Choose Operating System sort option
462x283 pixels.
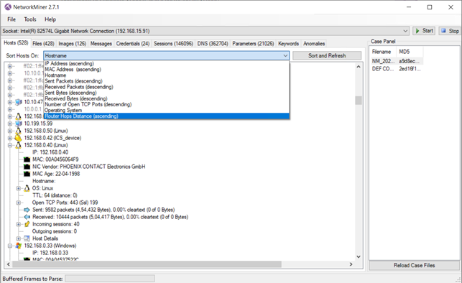[167, 110]
